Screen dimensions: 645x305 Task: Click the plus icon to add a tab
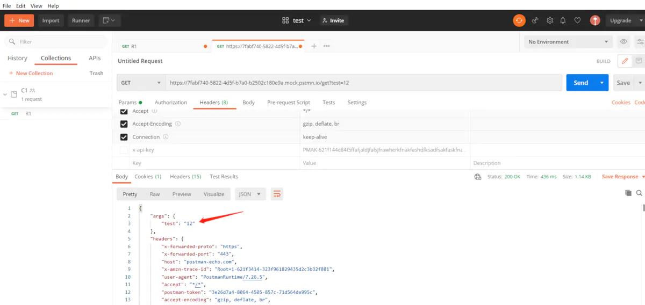point(314,46)
